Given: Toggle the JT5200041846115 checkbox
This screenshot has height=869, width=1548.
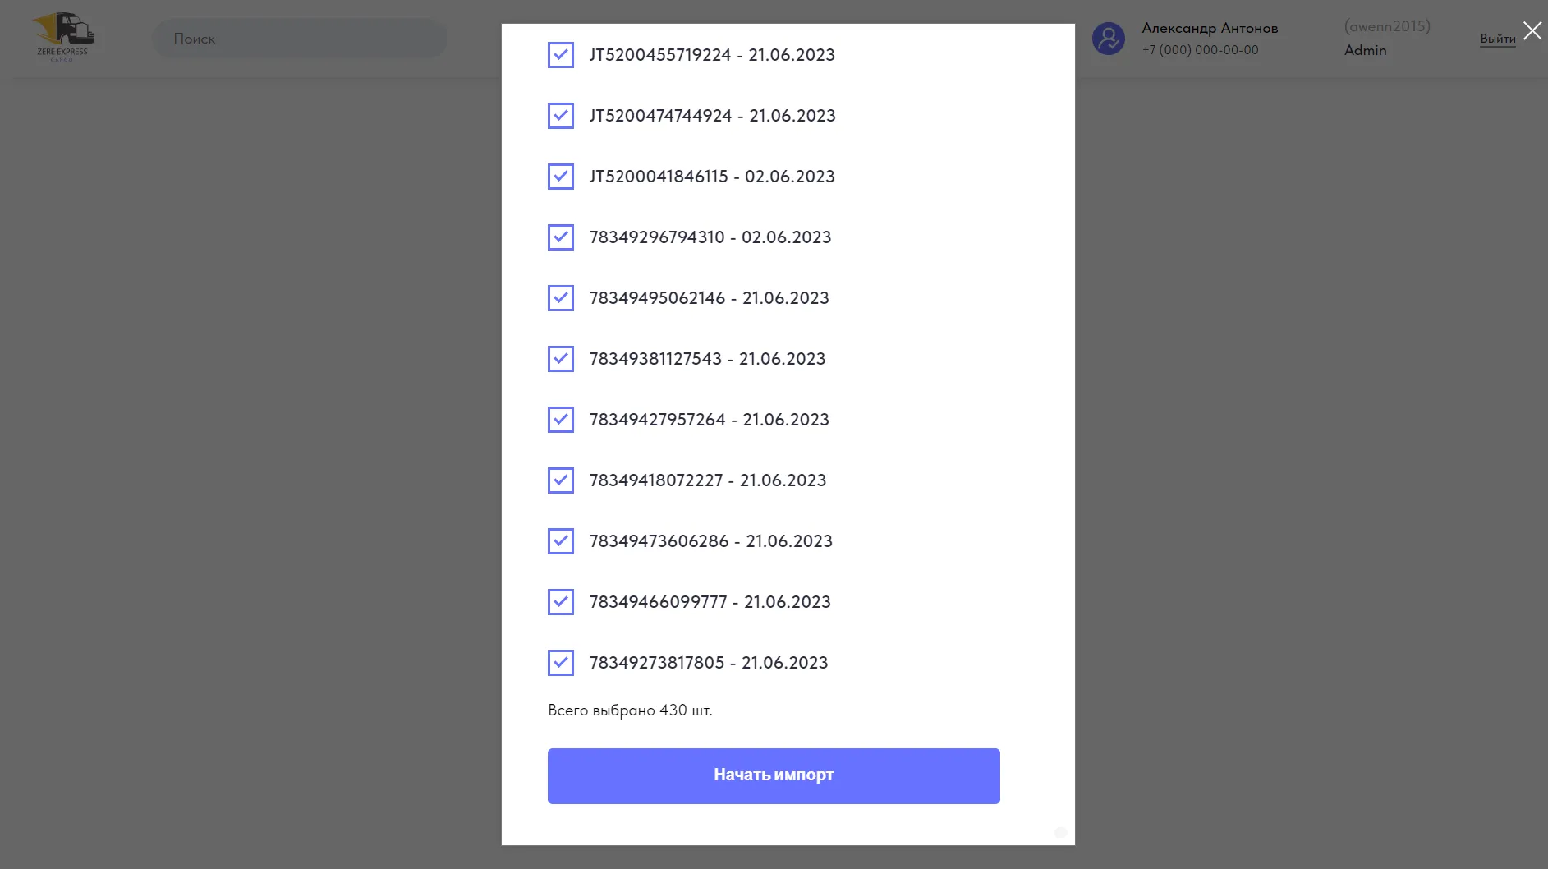Looking at the screenshot, I should coord(561,177).
